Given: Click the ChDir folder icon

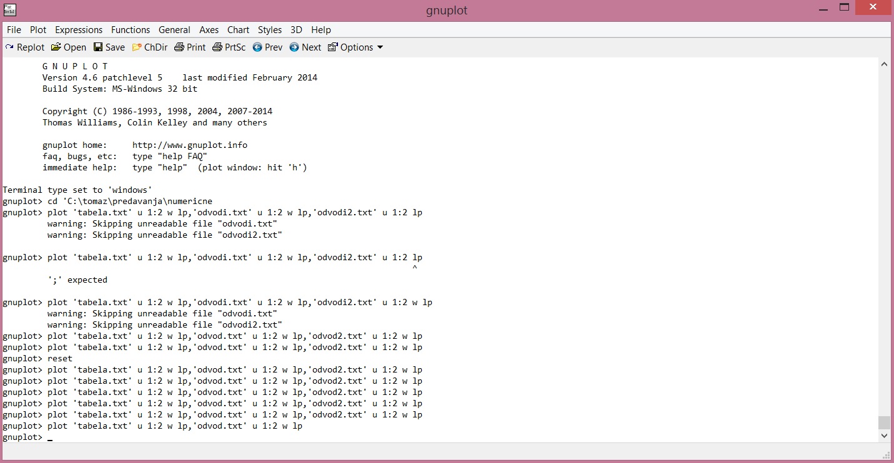Looking at the screenshot, I should click(x=137, y=47).
